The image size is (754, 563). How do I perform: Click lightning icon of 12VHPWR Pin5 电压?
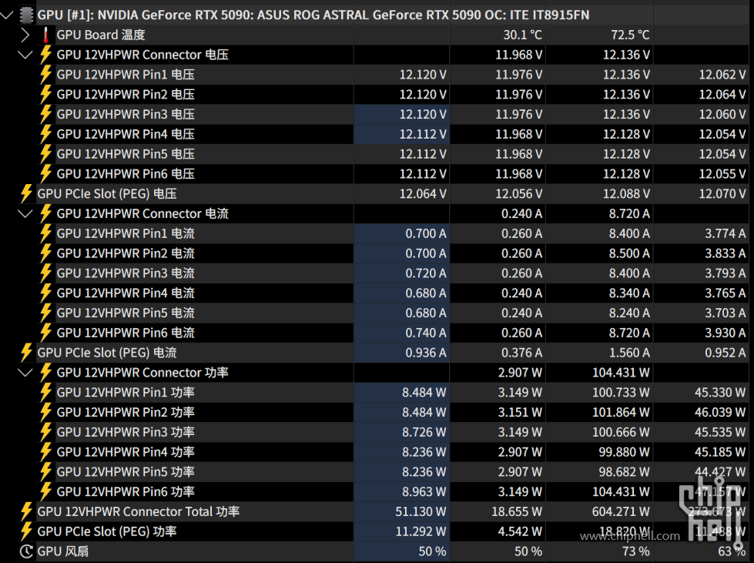[x=45, y=154]
